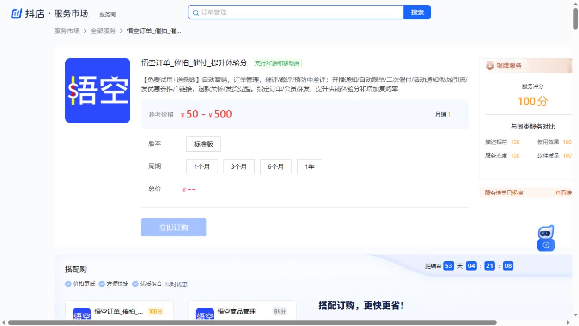Click the 优质组合 checkmark icon
The width and height of the screenshot is (579, 326).
click(x=135, y=284)
